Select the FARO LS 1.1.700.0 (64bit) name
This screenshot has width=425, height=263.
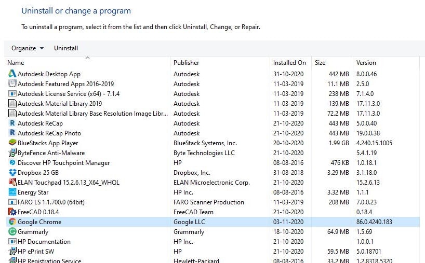click(x=51, y=202)
